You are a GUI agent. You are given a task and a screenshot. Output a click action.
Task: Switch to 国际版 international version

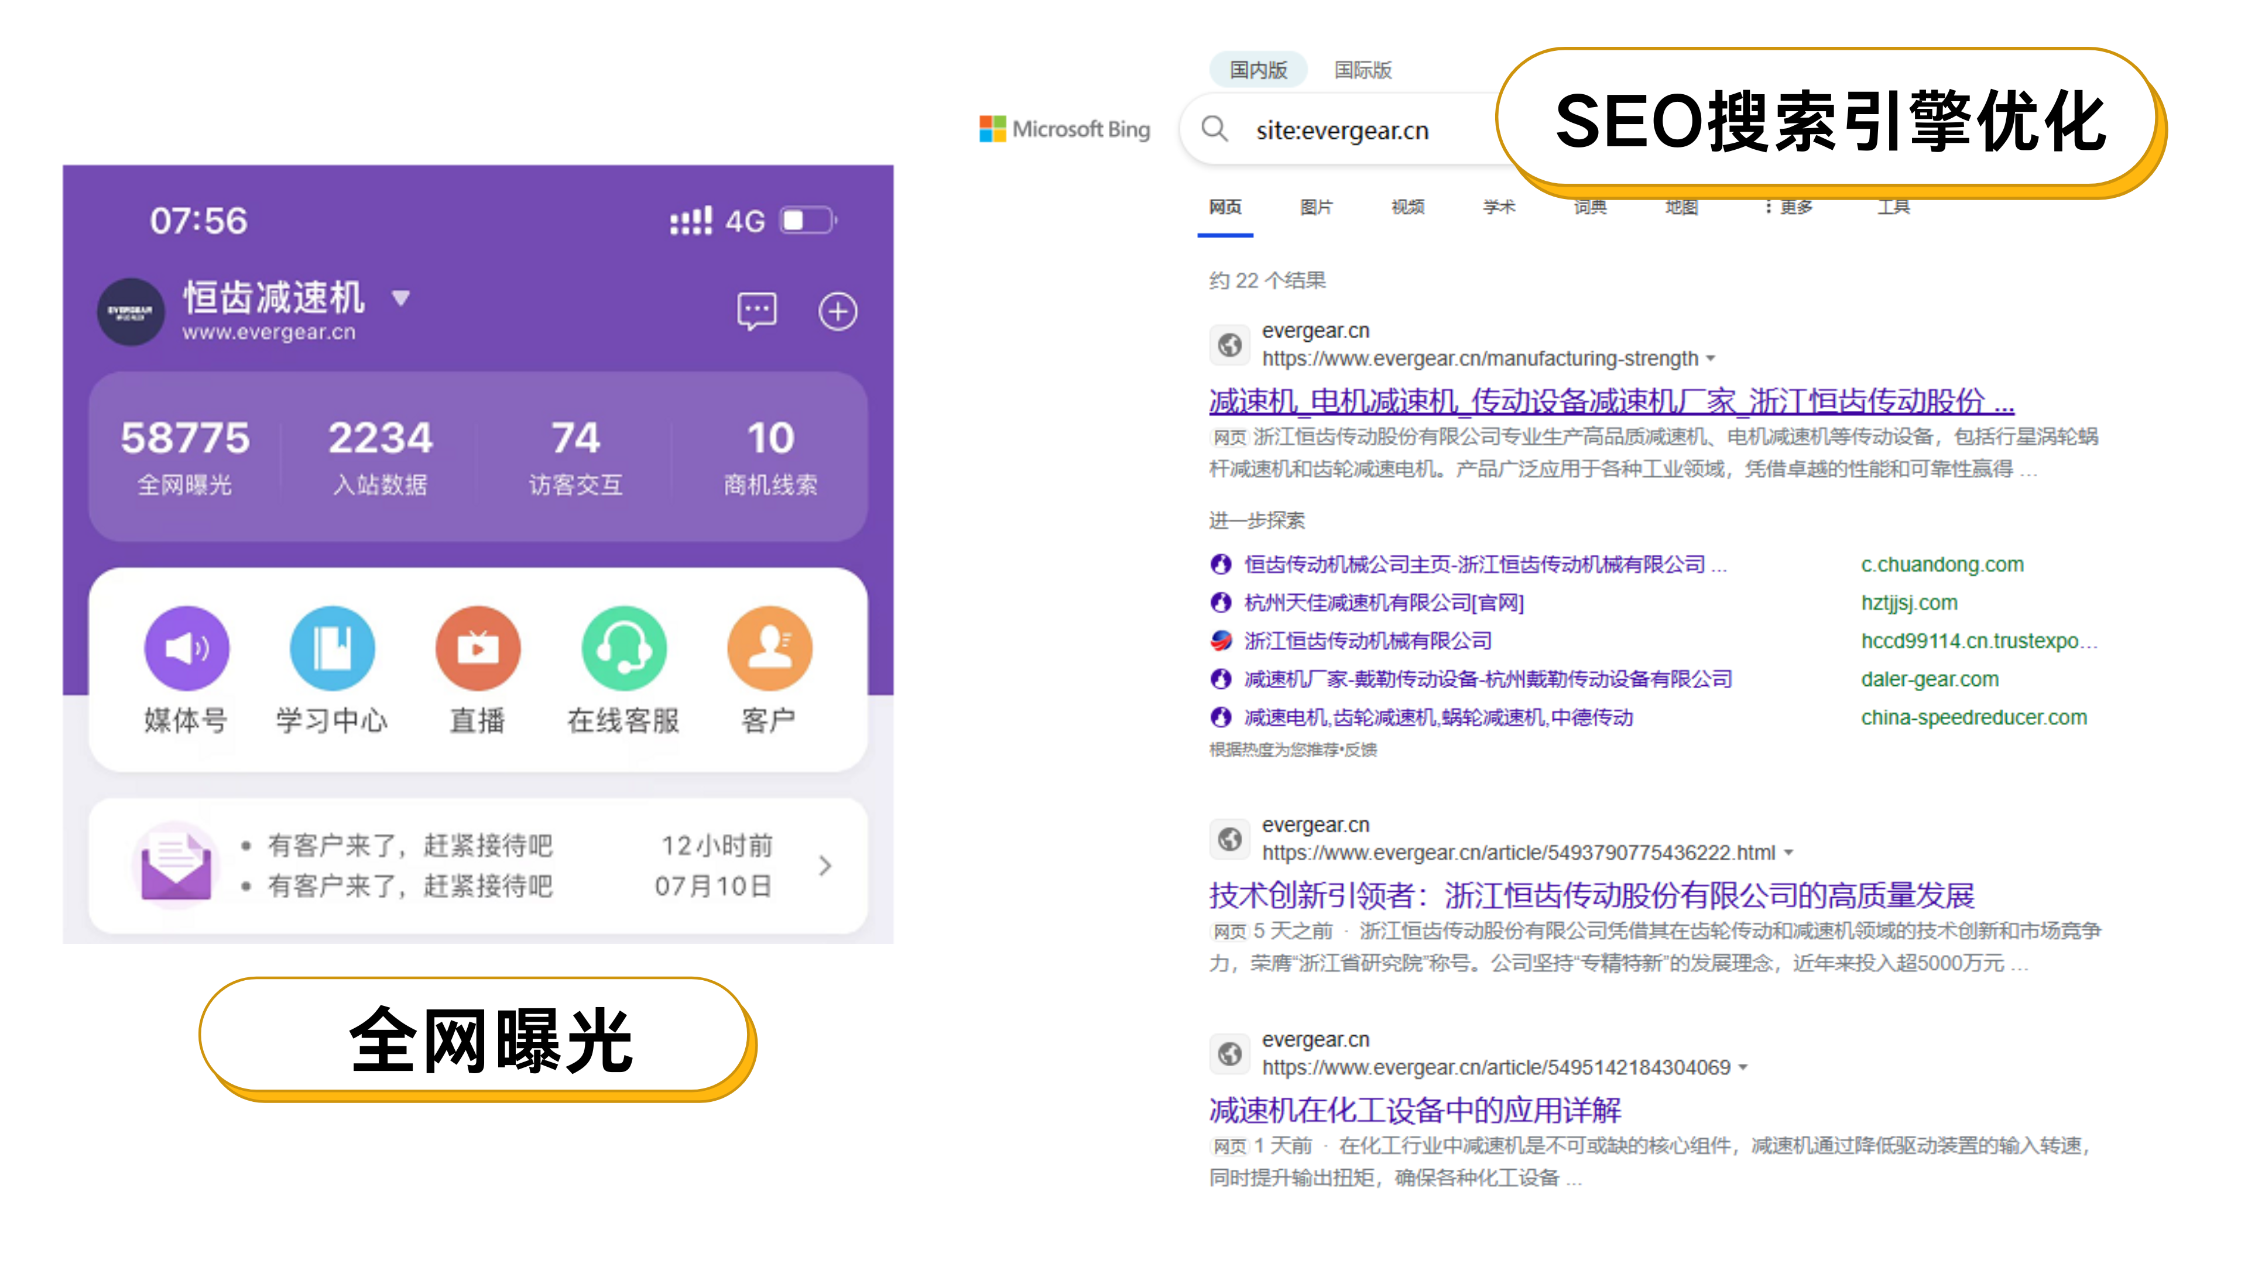click(x=1363, y=70)
